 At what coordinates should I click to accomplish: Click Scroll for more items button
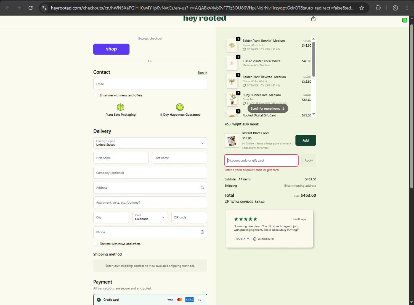(x=268, y=109)
